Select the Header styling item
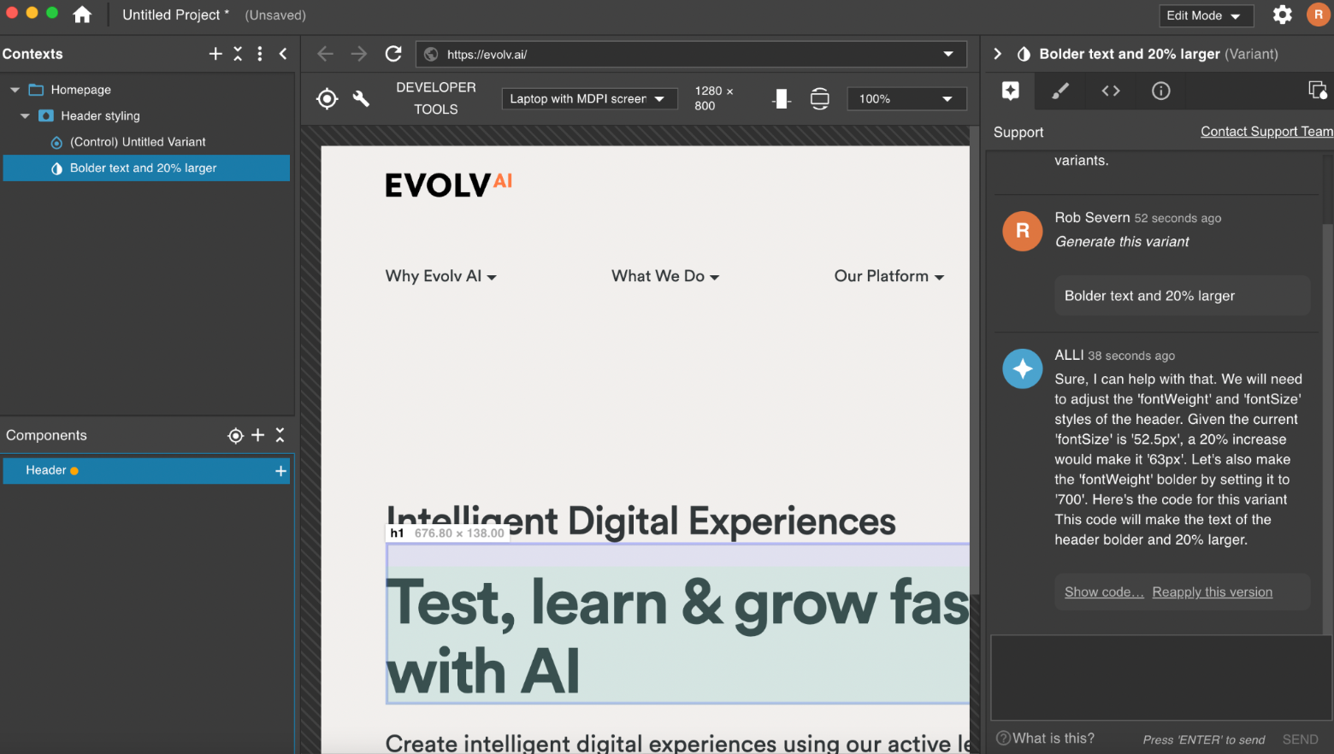 coord(100,115)
